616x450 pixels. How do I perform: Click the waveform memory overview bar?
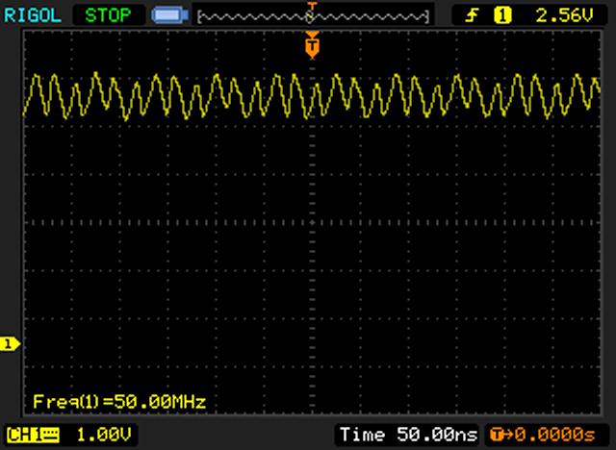coord(313,16)
